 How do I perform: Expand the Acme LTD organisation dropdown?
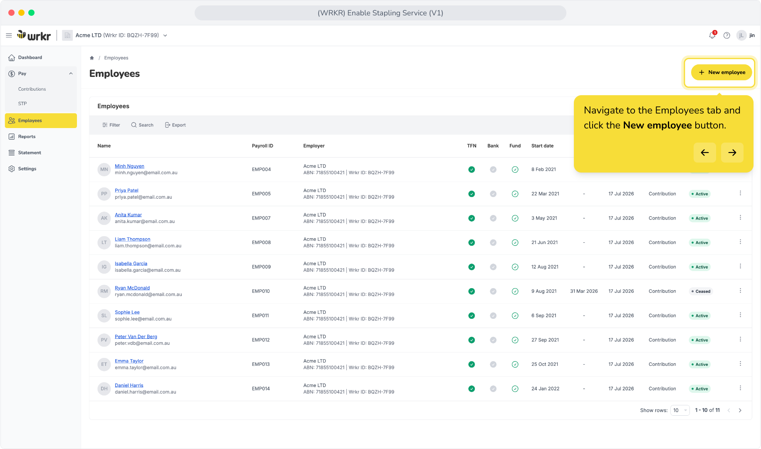(165, 35)
